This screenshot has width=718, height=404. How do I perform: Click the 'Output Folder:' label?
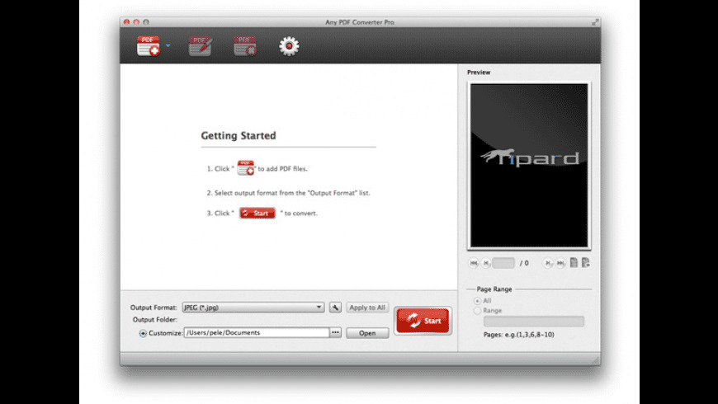[x=155, y=319]
